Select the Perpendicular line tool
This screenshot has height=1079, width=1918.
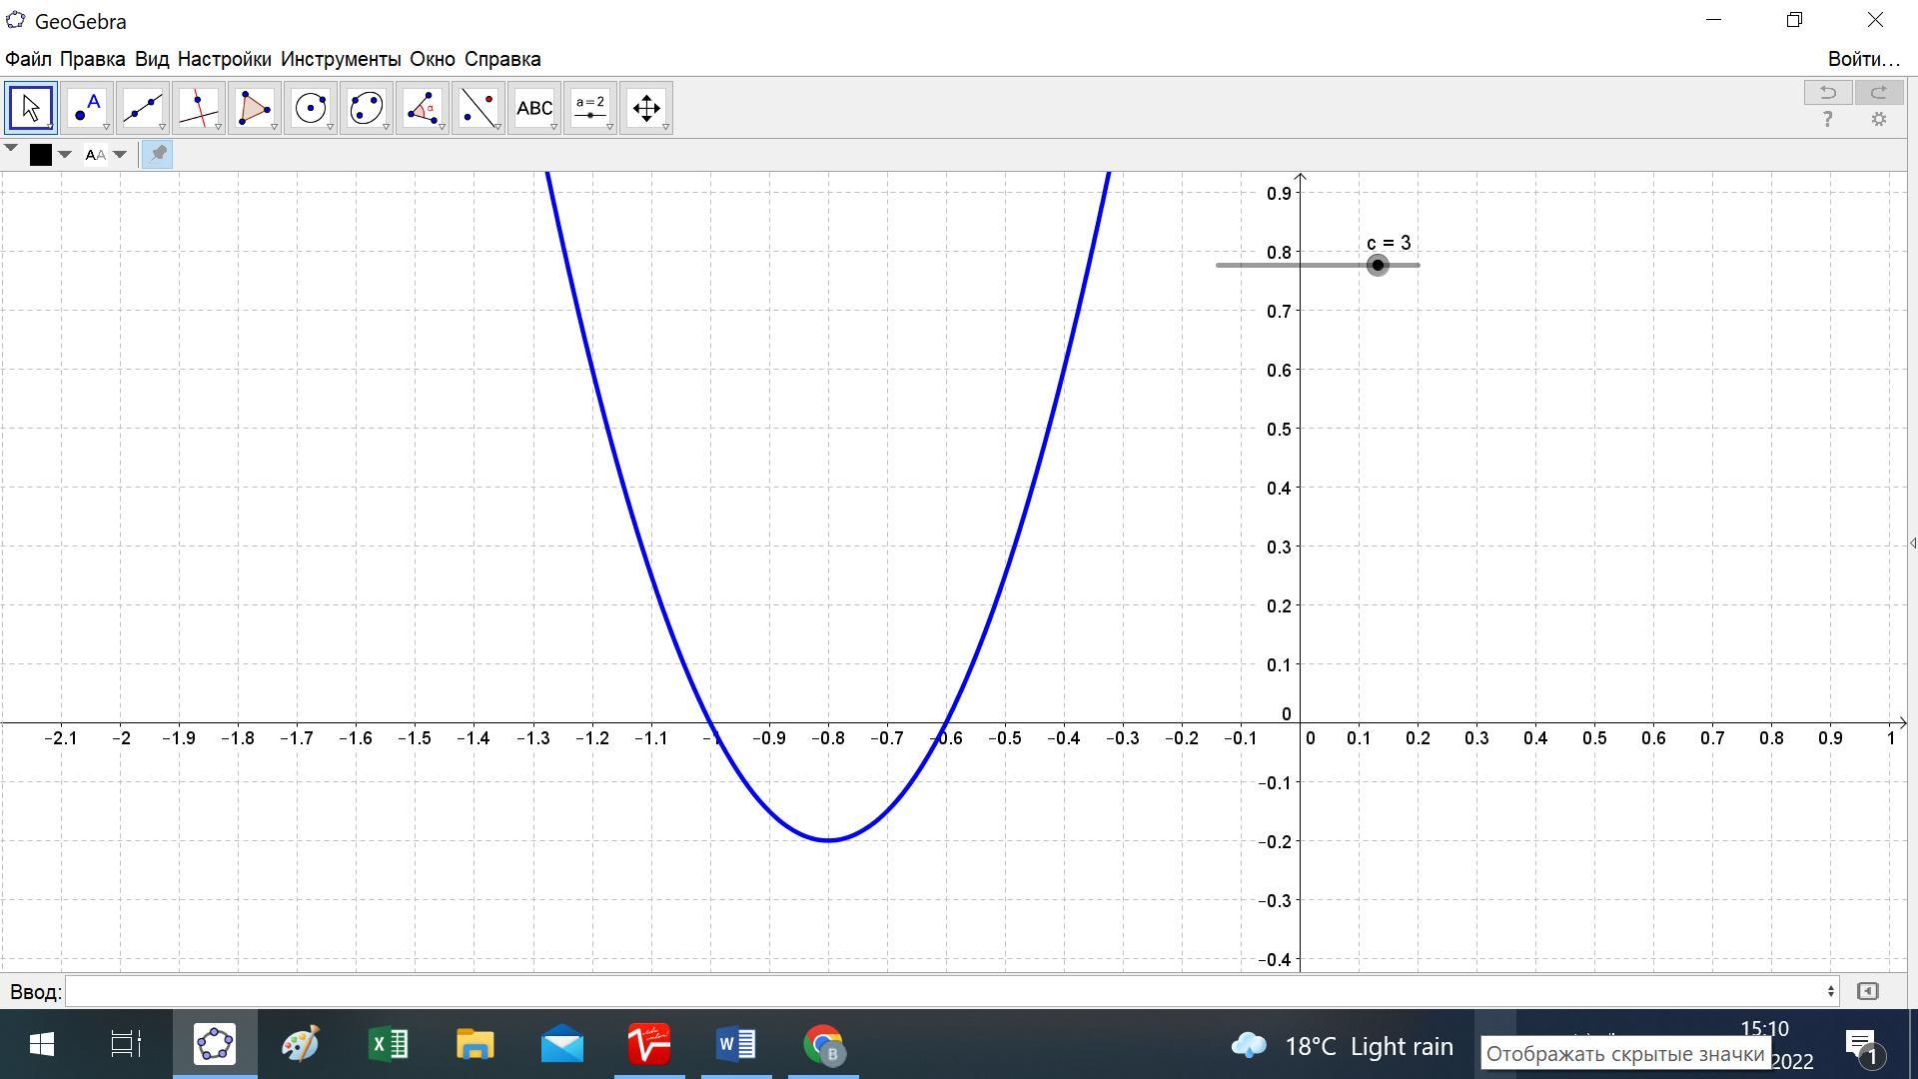click(x=199, y=108)
